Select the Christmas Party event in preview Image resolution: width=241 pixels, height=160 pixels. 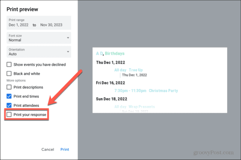(163, 91)
